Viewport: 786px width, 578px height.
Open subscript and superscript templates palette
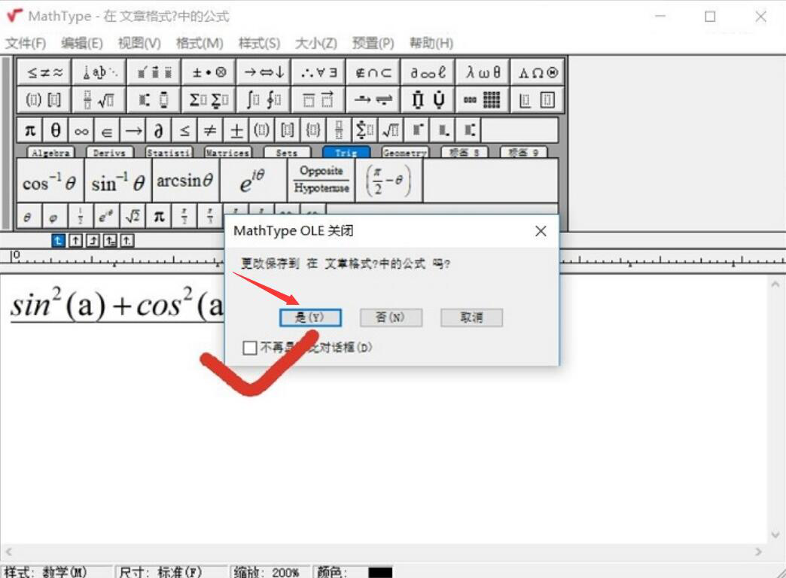(x=154, y=100)
